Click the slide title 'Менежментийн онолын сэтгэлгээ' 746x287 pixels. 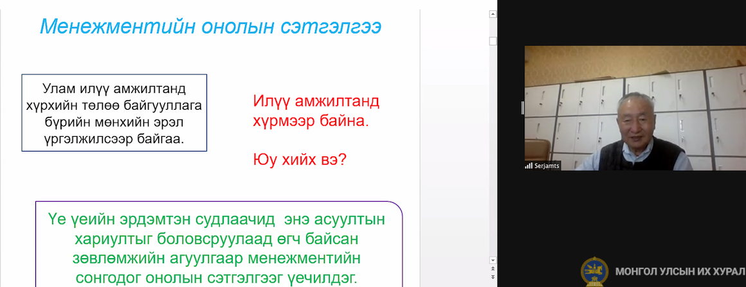(x=210, y=27)
